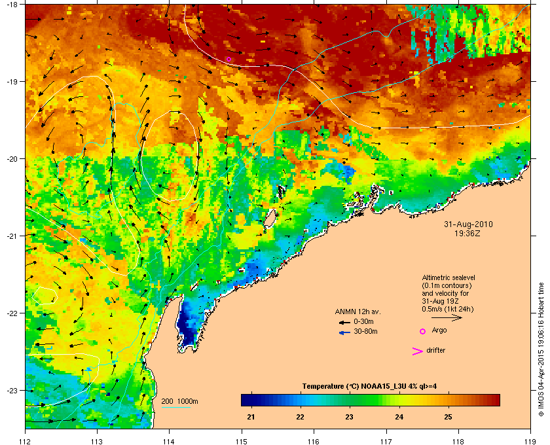Click the longitude axis label 115
550x445 pixels.
(242, 442)
